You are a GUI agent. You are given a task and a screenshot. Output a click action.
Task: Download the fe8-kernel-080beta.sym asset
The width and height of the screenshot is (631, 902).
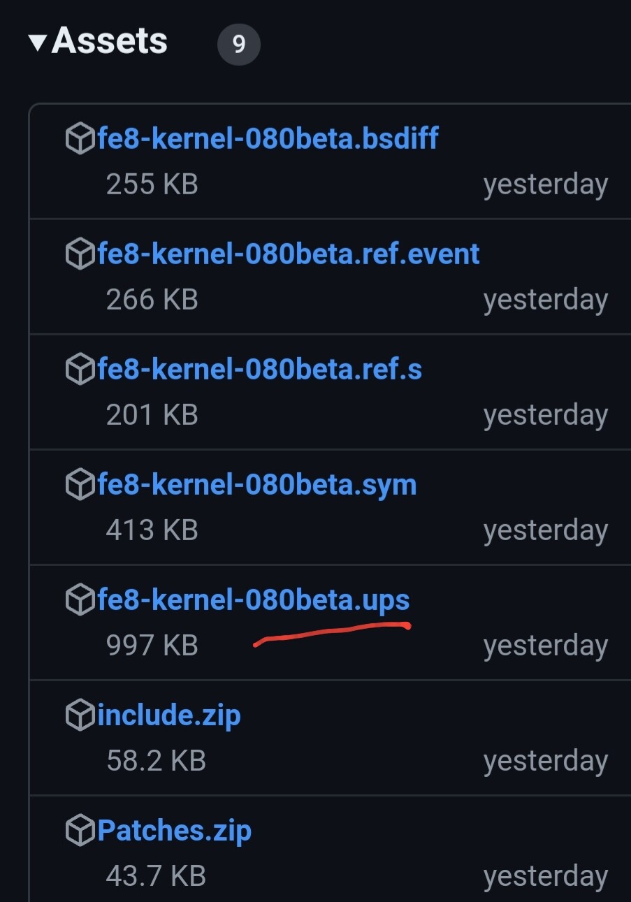(256, 484)
